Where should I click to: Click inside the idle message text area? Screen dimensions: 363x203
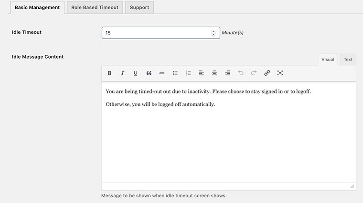click(229, 132)
